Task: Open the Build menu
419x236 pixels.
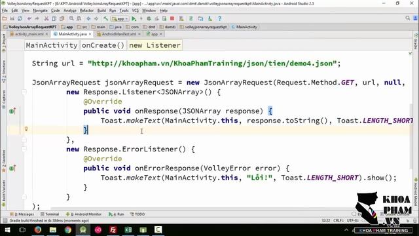Action: click(x=101, y=10)
